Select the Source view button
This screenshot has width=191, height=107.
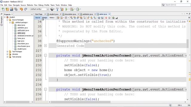point(38,18)
